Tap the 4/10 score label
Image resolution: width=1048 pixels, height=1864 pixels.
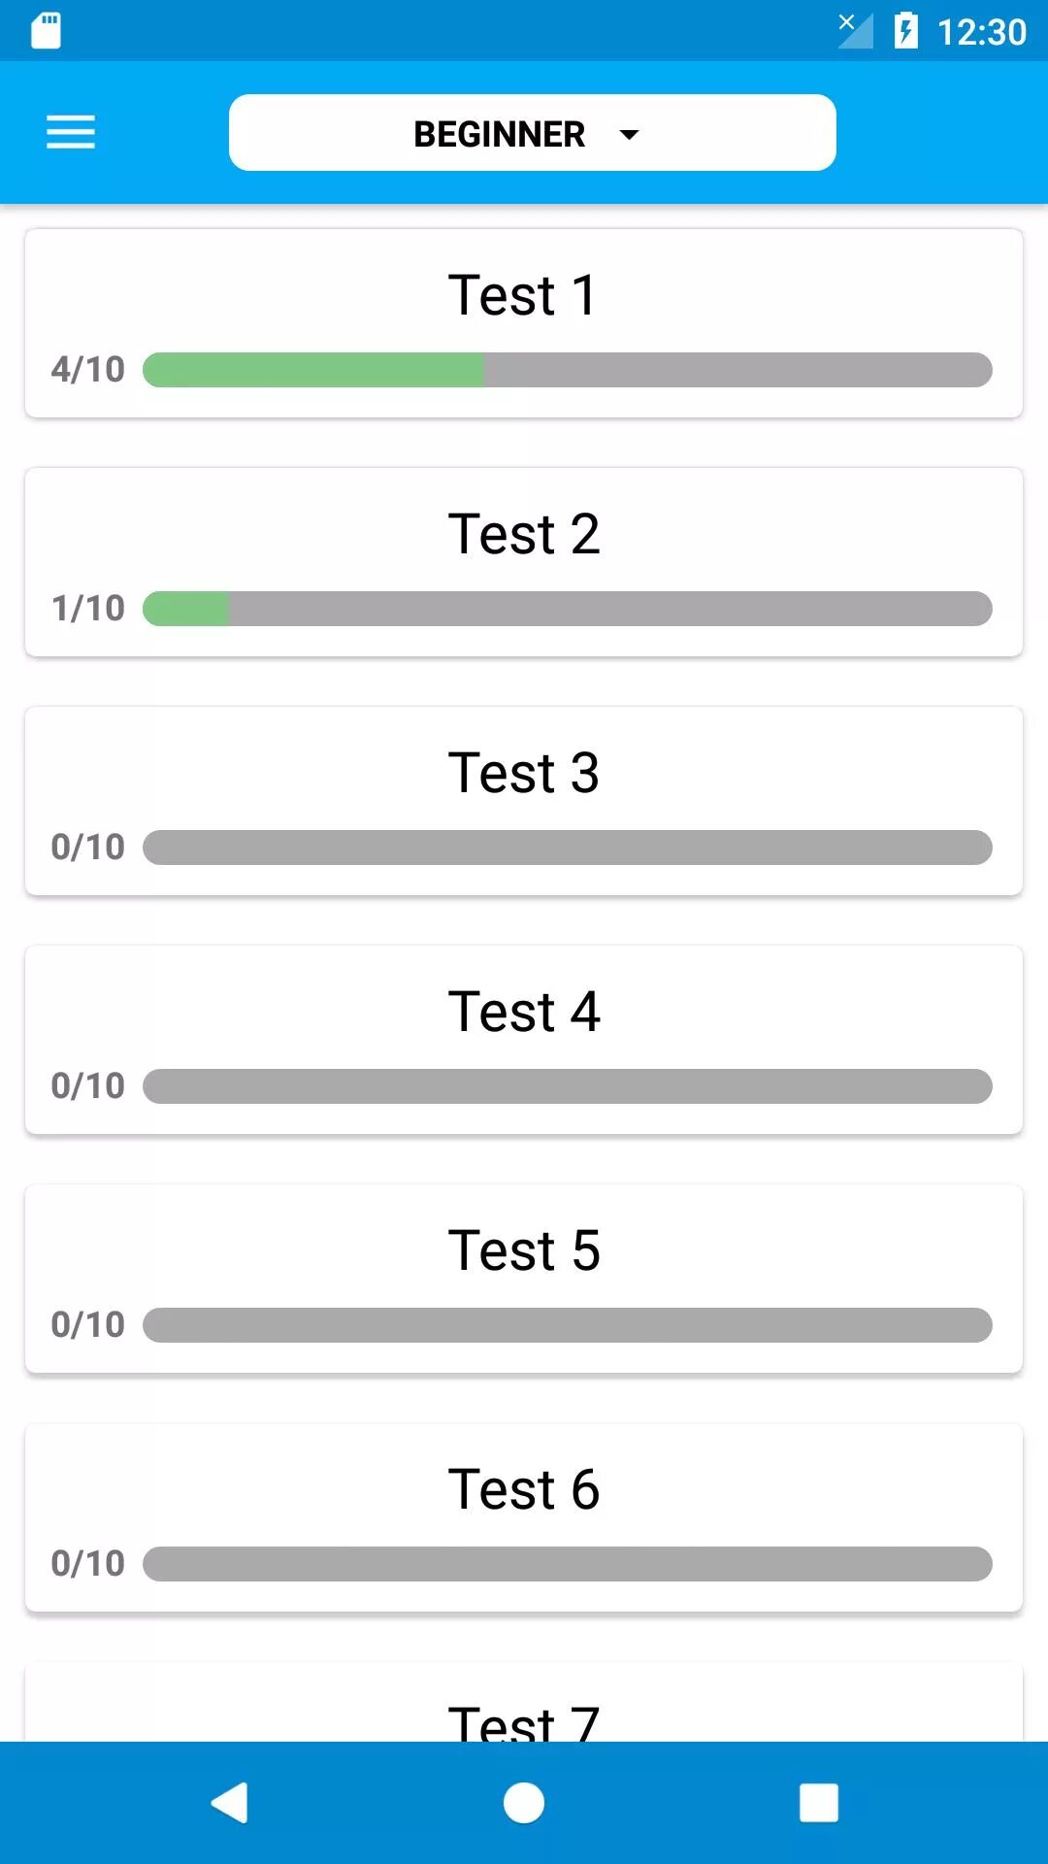pos(87,370)
